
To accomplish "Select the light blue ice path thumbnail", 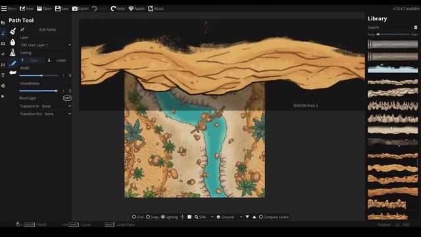I will click(x=393, y=68).
